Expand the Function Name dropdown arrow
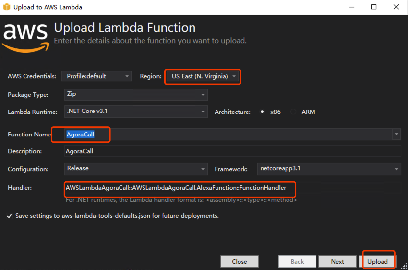Viewport: 408px width, 270px height. (x=396, y=134)
